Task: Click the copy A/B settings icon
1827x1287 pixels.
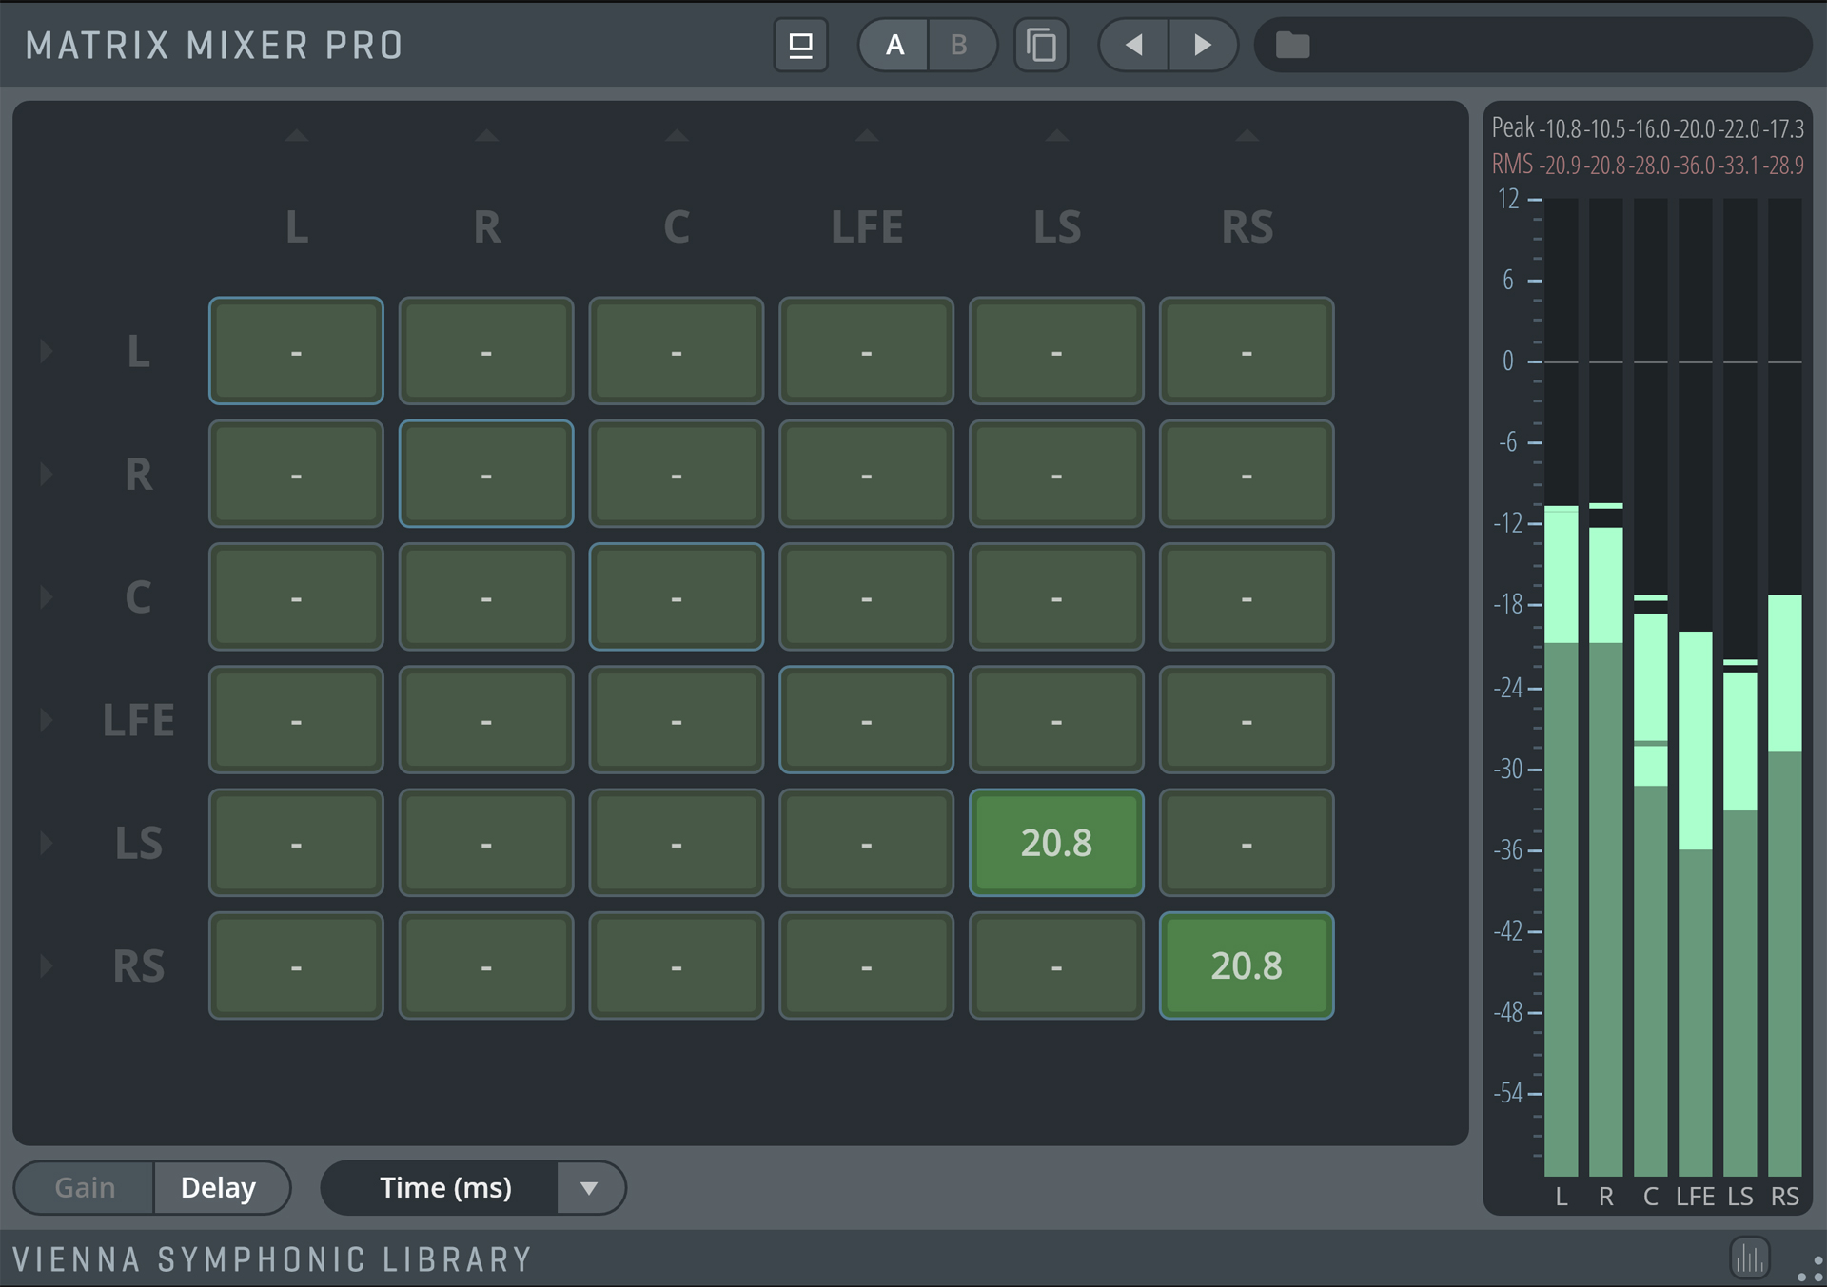Action: (x=1041, y=45)
